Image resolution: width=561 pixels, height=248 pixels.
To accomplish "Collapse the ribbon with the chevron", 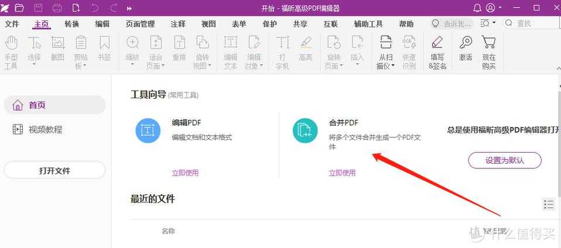I will [558, 67].
